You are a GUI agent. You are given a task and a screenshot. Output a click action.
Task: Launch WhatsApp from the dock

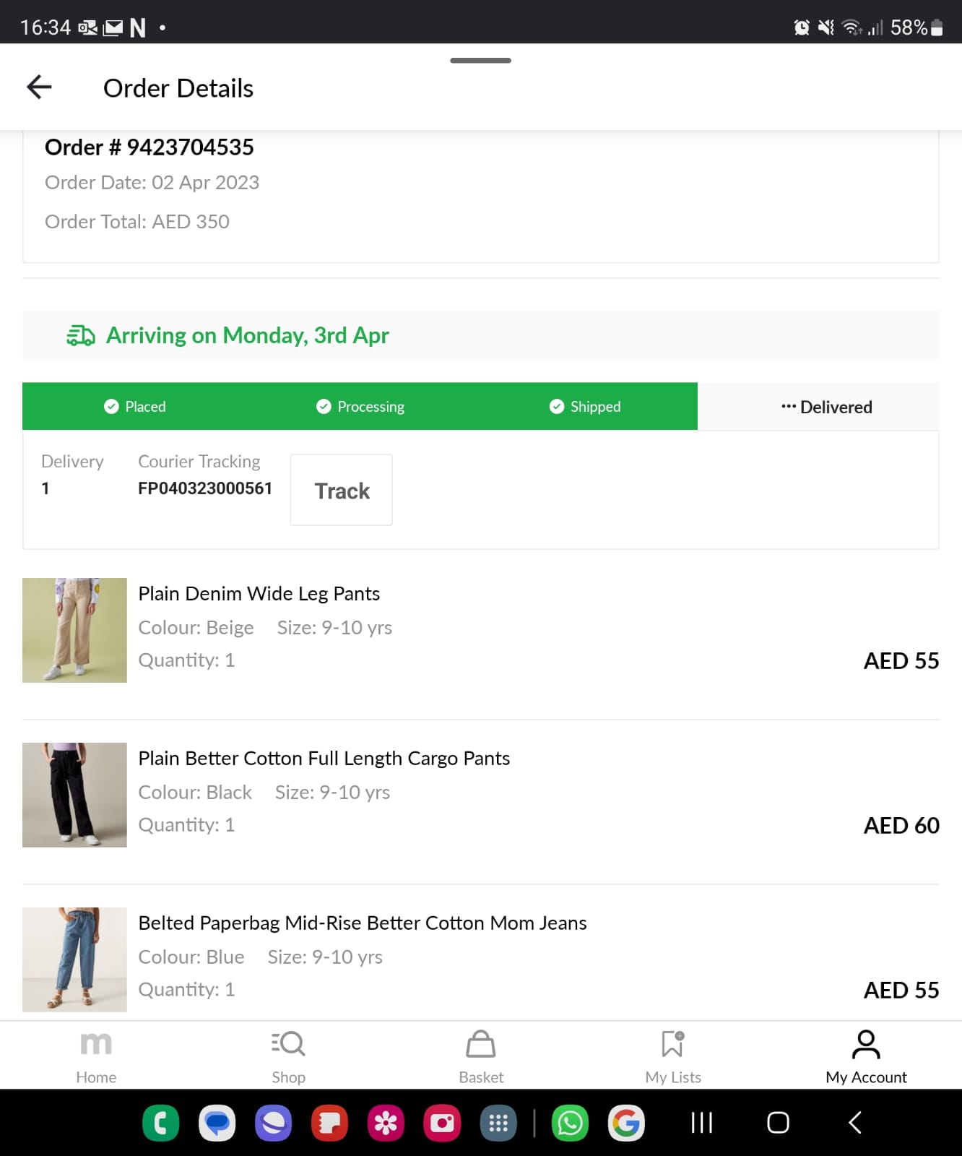(570, 1123)
